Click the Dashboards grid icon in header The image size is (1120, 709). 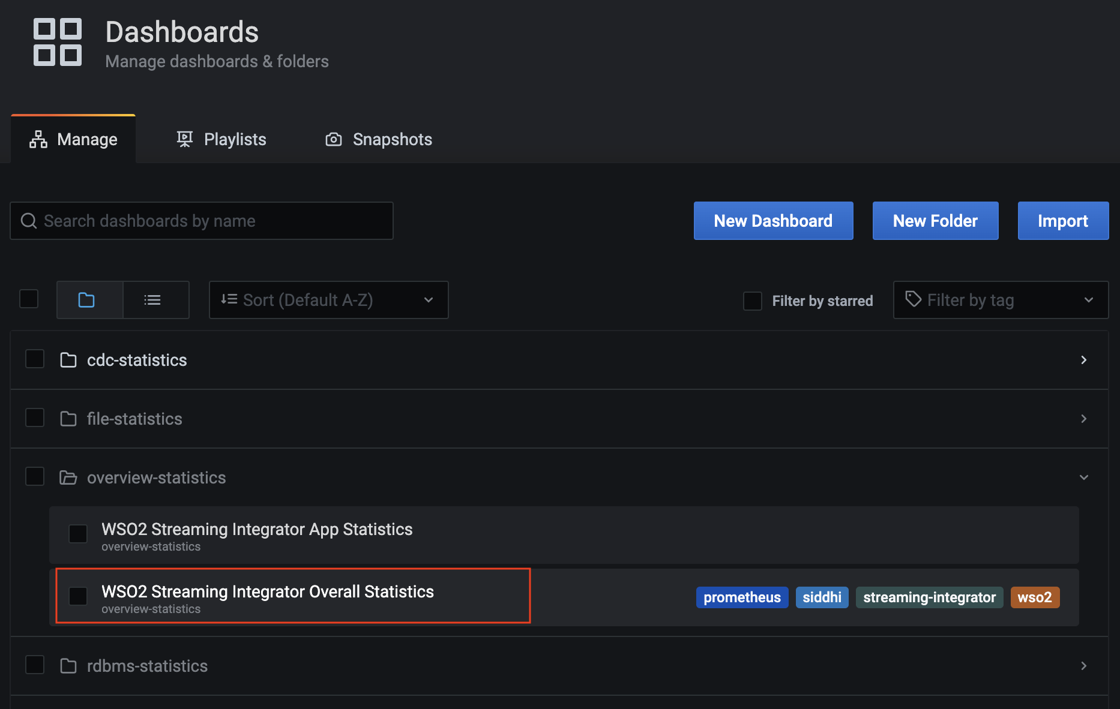coord(58,42)
